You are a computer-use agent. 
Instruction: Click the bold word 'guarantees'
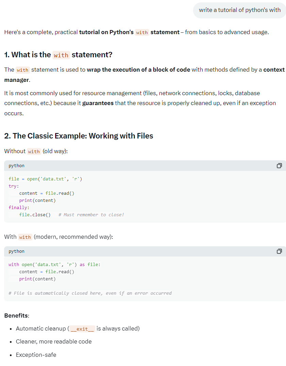[x=98, y=103]
